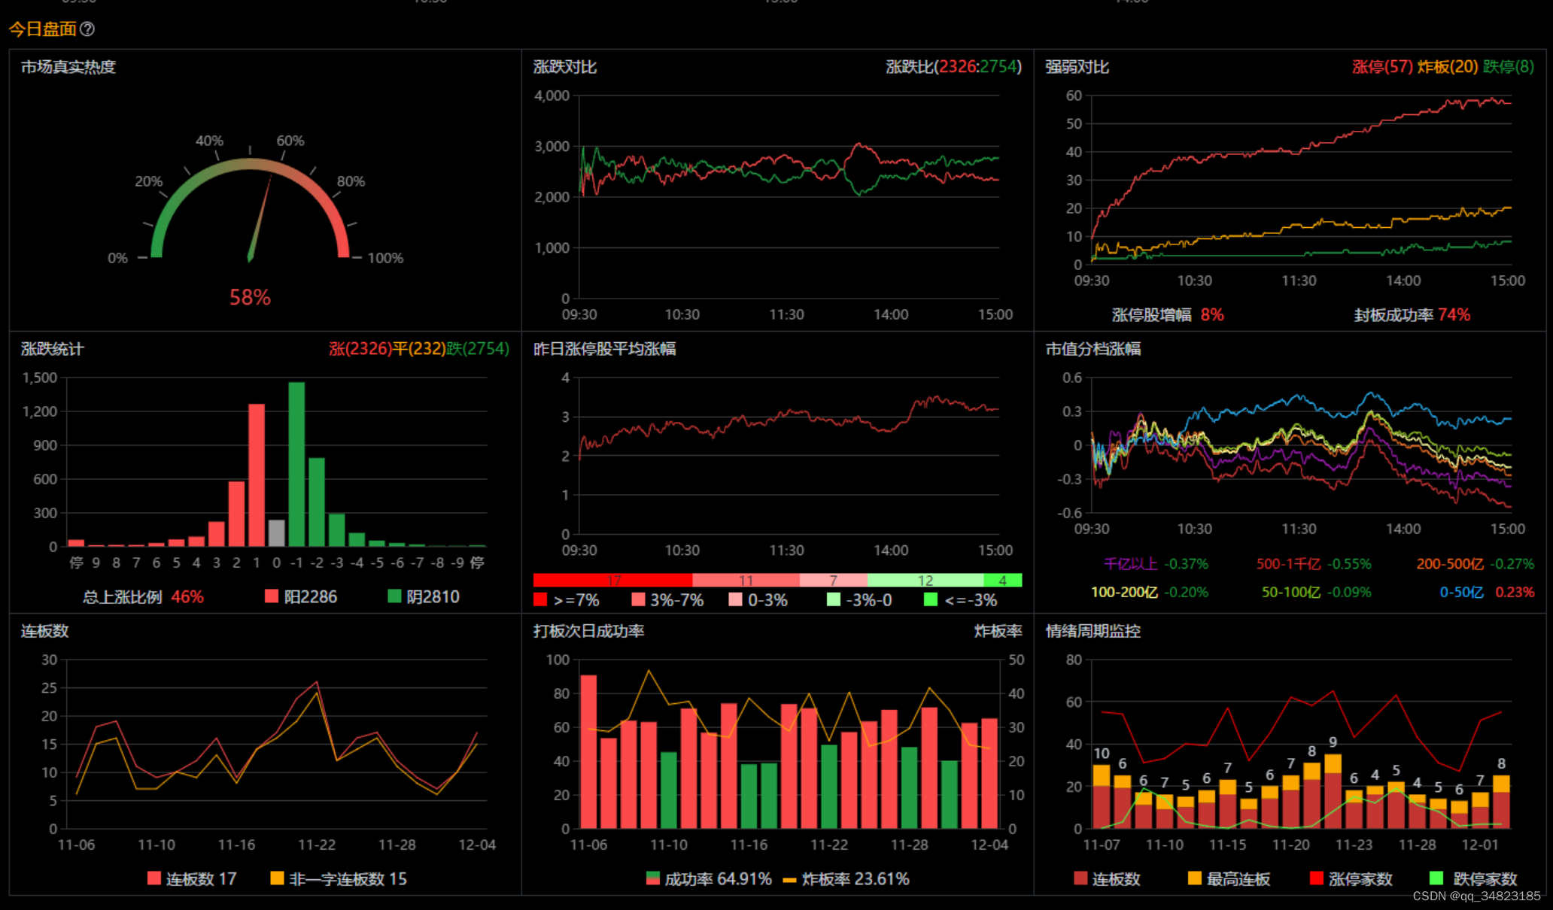Click the help icon beside 今日盘面
The image size is (1553, 910).
[x=87, y=29]
